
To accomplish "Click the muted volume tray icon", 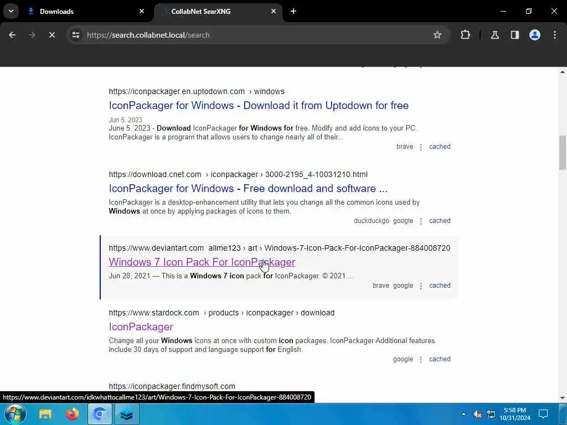I will (478, 414).
